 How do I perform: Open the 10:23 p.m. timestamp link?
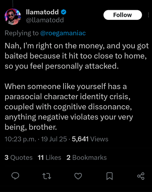coord(20,139)
